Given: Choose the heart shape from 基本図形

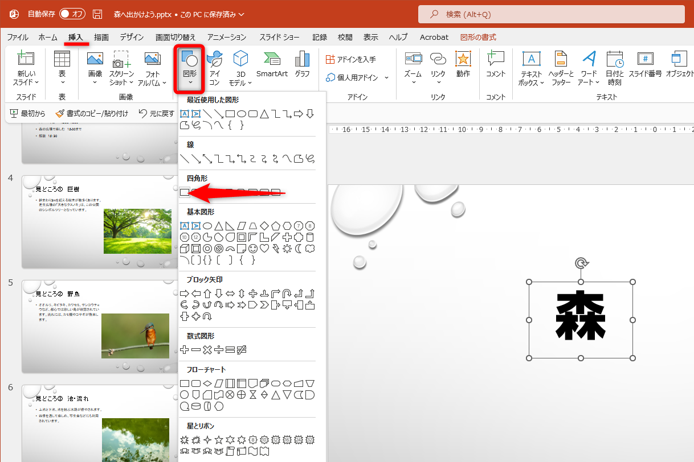Looking at the screenshot, I should pos(263,248).
